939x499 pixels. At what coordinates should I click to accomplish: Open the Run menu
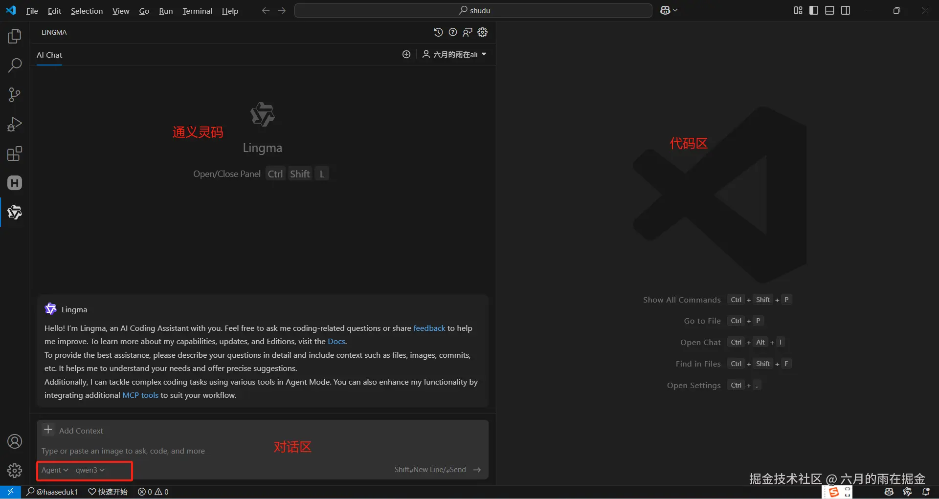166,11
